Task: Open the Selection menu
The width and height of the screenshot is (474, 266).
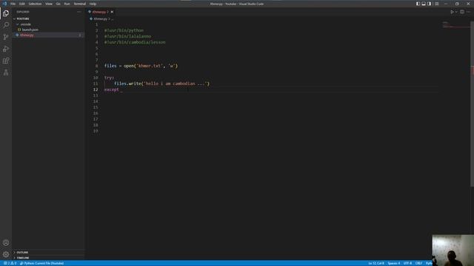Action: coord(35,4)
